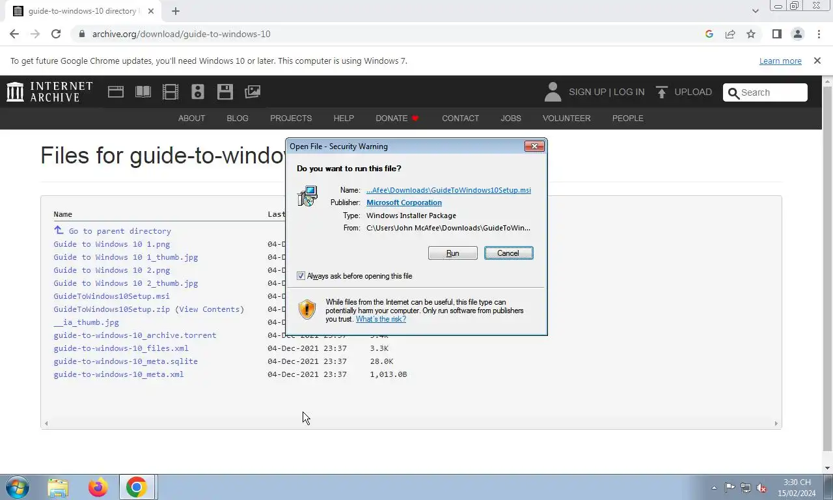The width and height of the screenshot is (833, 500).
Task: Open Guide to Windows 10 1.png
Action: pyautogui.click(x=112, y=244)
